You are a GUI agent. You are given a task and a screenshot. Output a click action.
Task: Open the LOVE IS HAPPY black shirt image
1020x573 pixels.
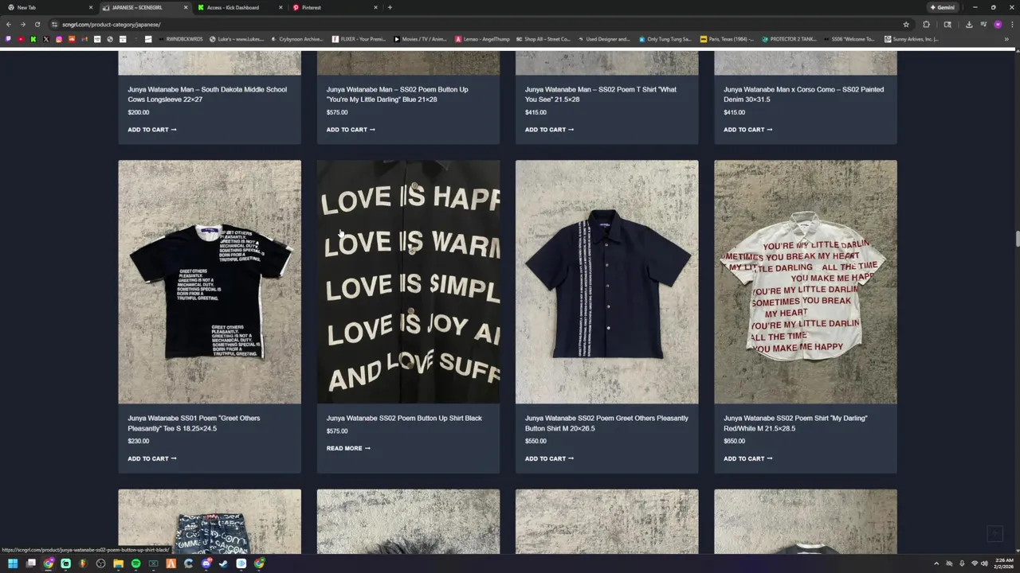pos(408,282)
